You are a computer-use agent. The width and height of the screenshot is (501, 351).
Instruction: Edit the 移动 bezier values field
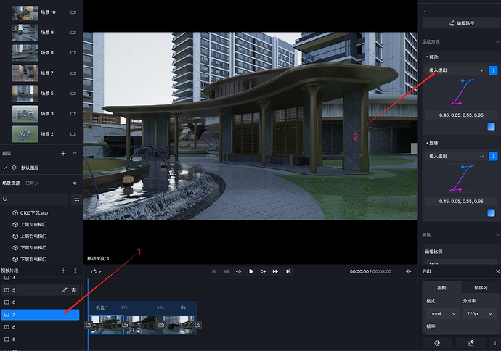pyautogui.click(x=461, y=115)
